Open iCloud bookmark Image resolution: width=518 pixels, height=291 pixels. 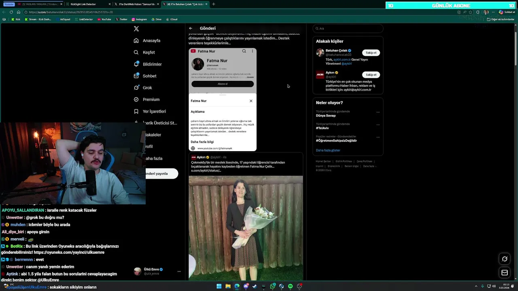(172, 19)
